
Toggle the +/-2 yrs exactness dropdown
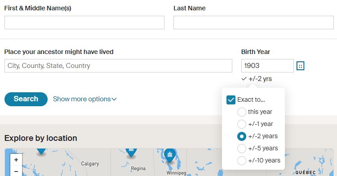[257, 79]
